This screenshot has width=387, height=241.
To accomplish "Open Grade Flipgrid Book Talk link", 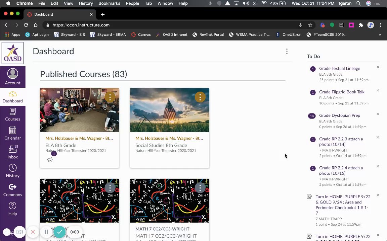I will point(342,92).
